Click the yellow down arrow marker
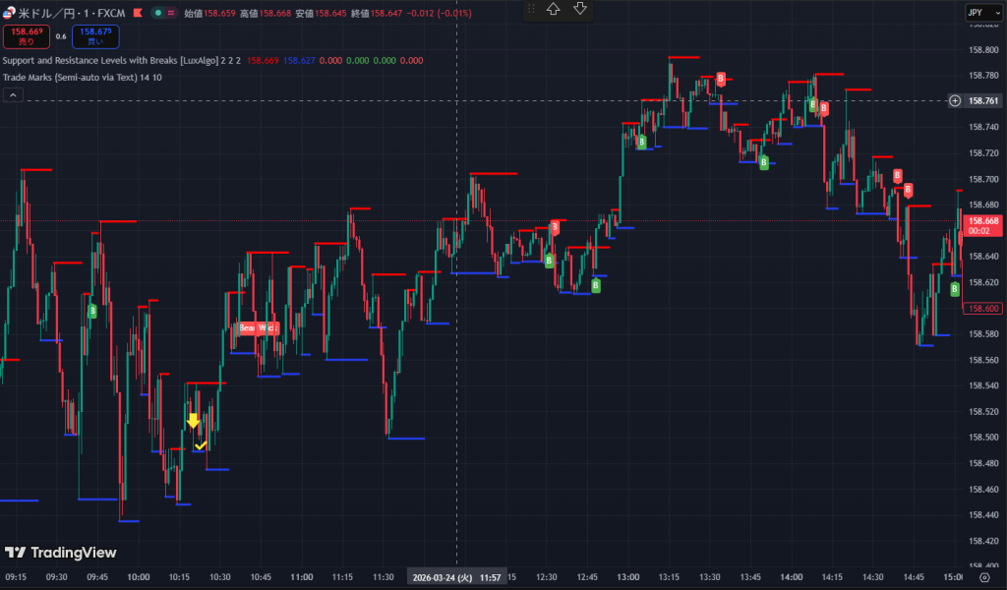The height and width of the screenshot is (590, 1007). [x=194, y=421]
